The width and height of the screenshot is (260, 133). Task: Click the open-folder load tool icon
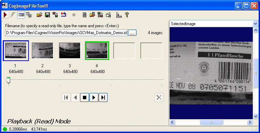[x=40, y=15]
